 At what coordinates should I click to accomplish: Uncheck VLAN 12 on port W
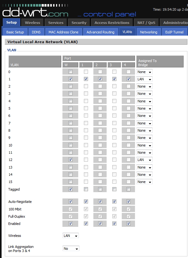(x=70, y=160)
